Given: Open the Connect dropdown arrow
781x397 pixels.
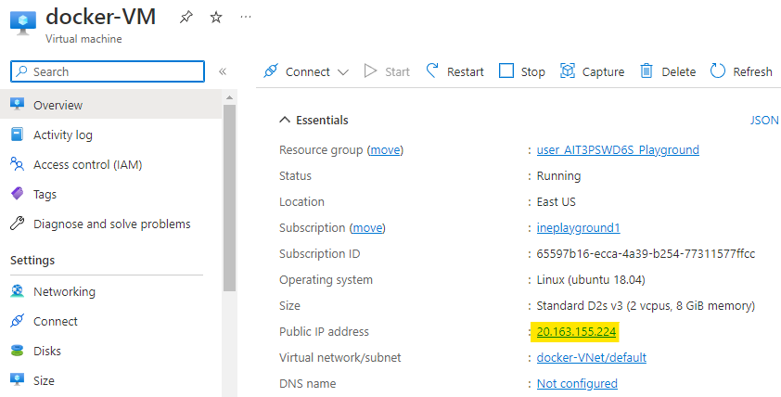Looking at the screenshot, I should (x=343, y=72).
